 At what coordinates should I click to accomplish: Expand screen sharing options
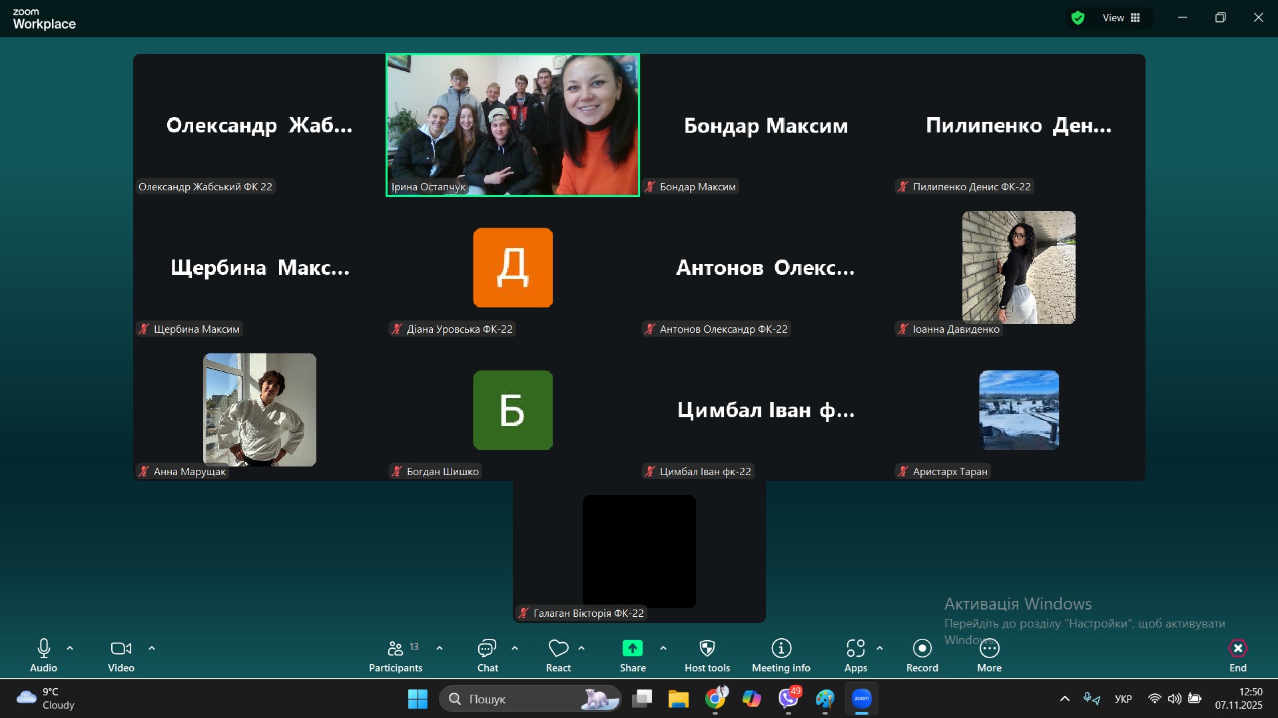coord(663,647)
